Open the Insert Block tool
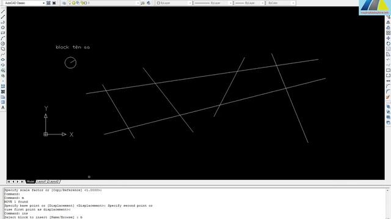Image resolution: width=391 pixels, height=219 pixels. [x=2, y=71]
